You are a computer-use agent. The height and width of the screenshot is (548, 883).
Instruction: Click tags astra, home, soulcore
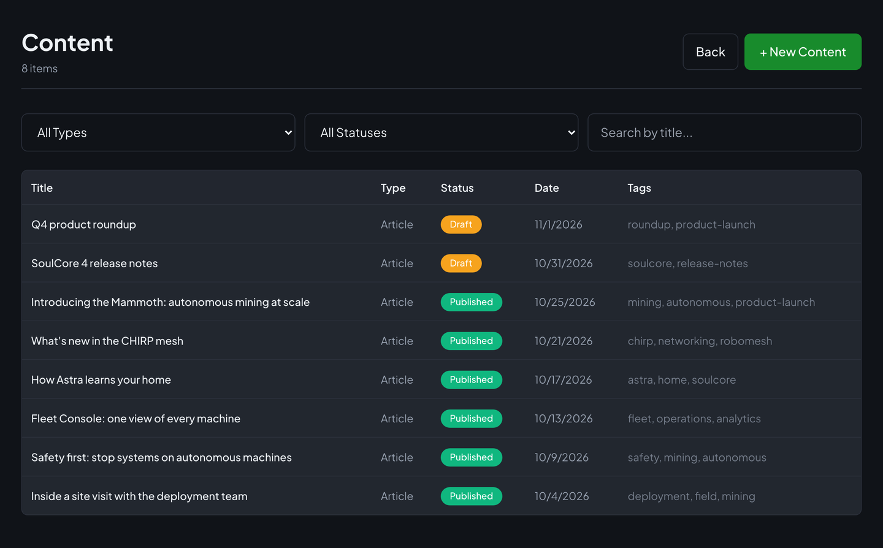[x=682, y=379]
